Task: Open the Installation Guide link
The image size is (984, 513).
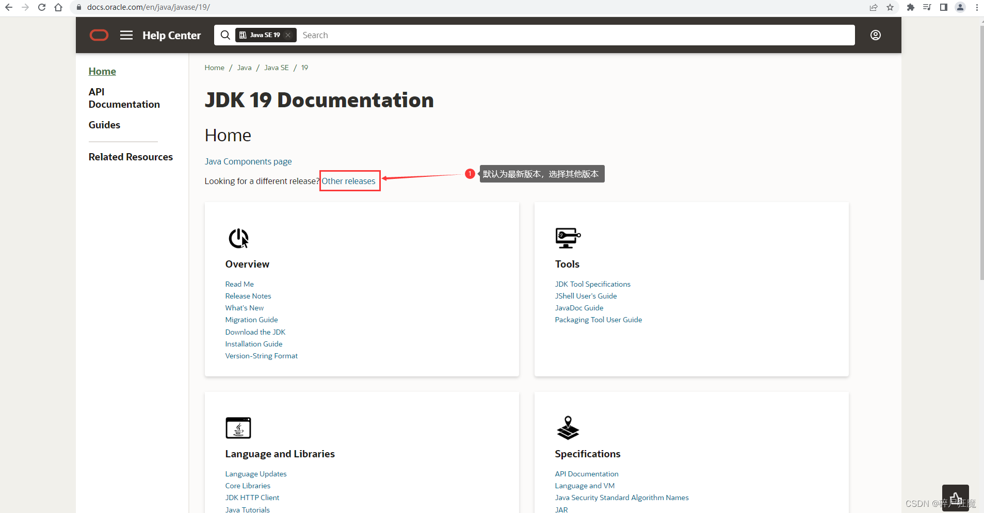Action: pos(254,344)
